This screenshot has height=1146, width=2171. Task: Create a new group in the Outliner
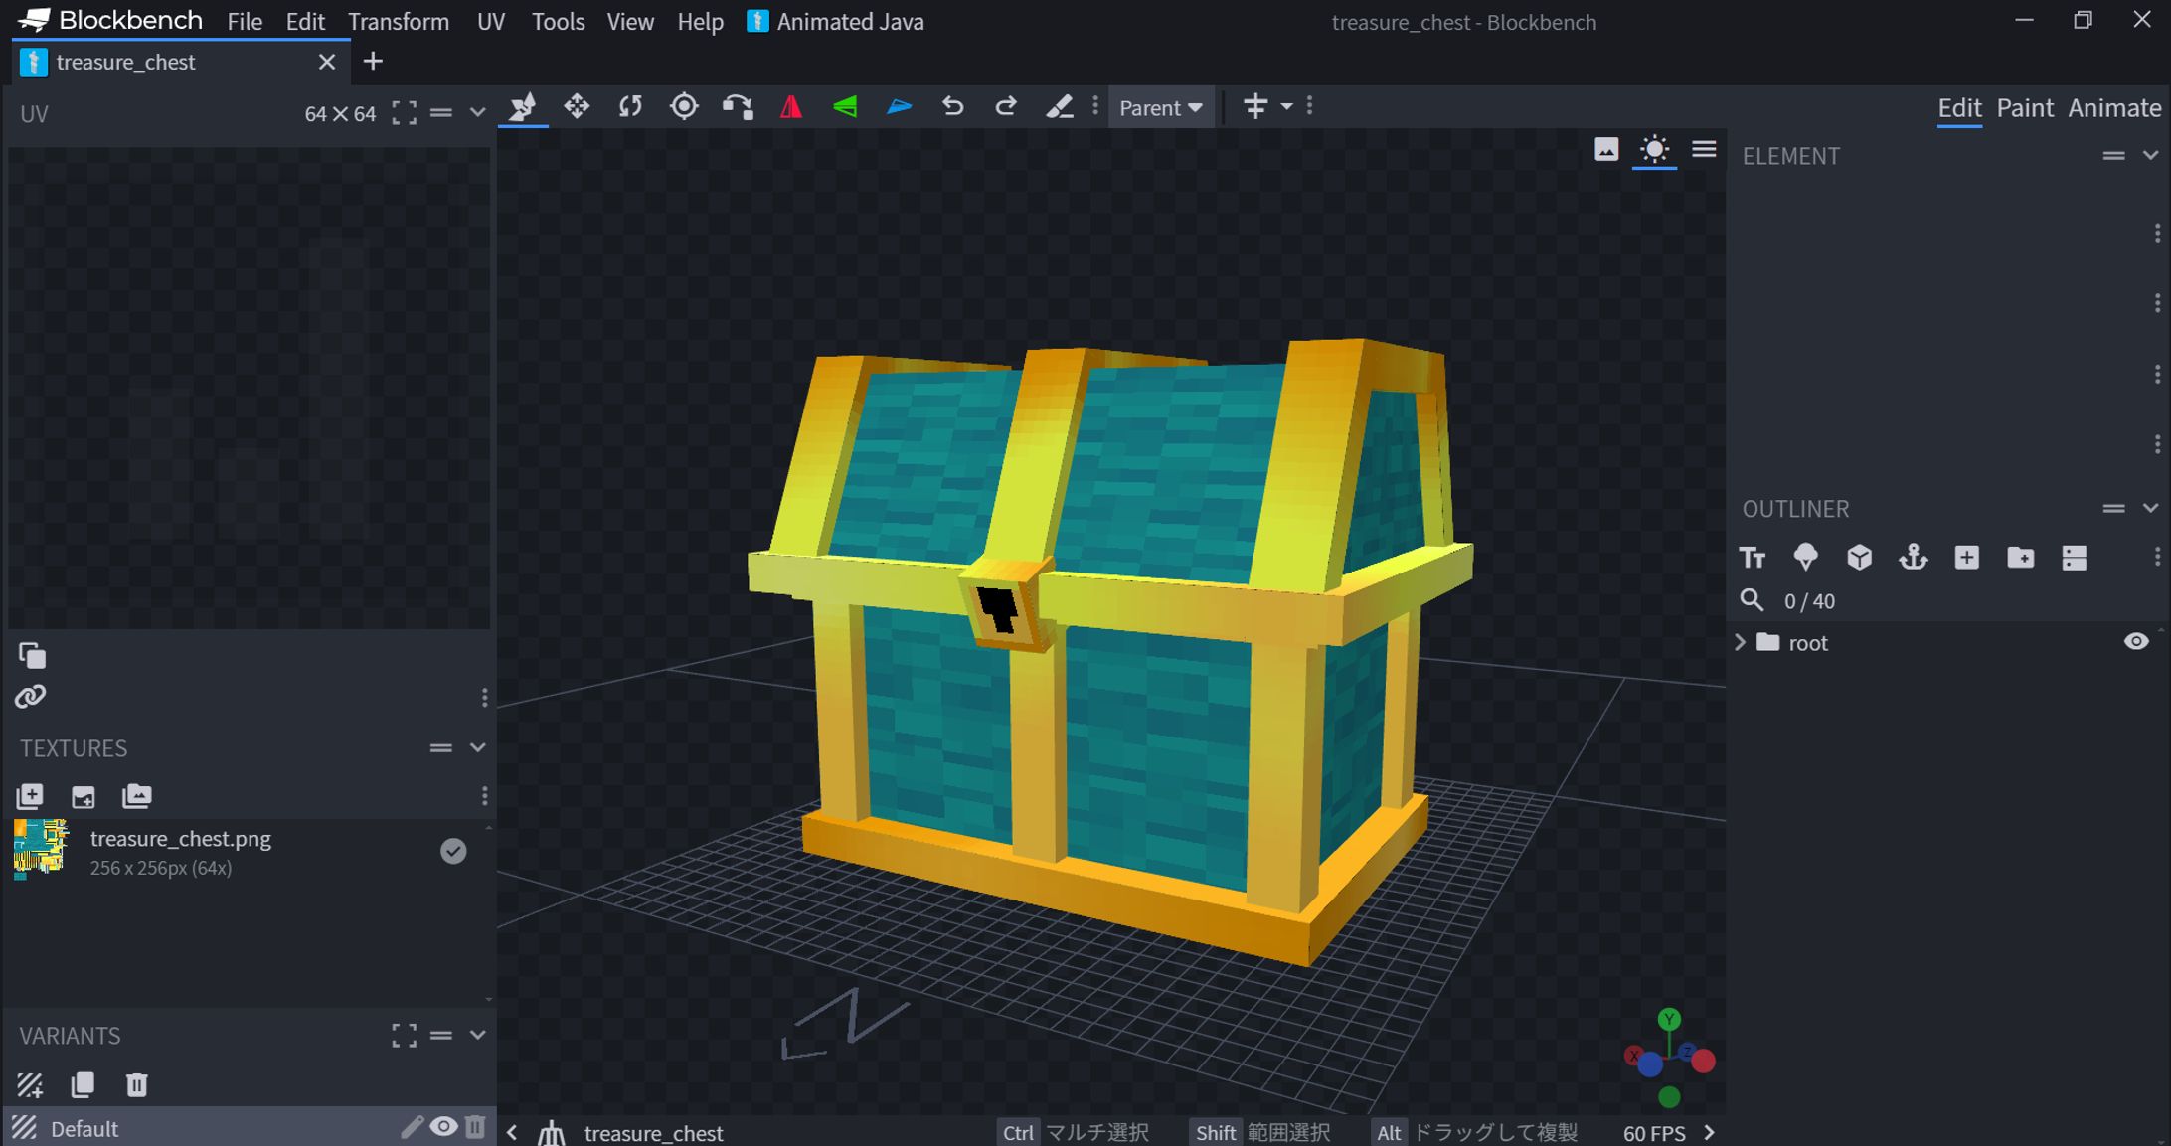2021,558
